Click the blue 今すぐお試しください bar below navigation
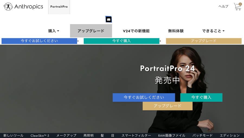This screenshot has width=244, height=138. pos(39,41)
